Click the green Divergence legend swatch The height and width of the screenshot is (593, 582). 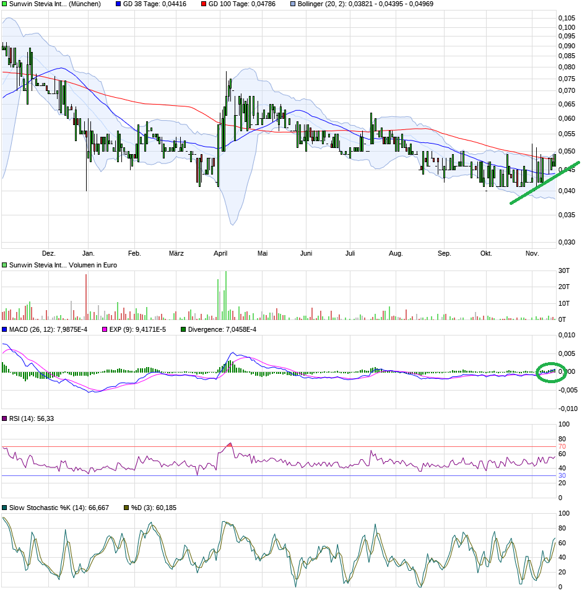click(183, 330)
